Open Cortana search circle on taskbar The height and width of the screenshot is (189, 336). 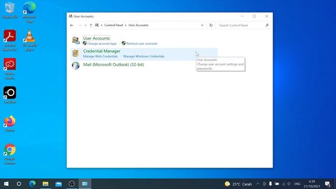tap(19, 184)
